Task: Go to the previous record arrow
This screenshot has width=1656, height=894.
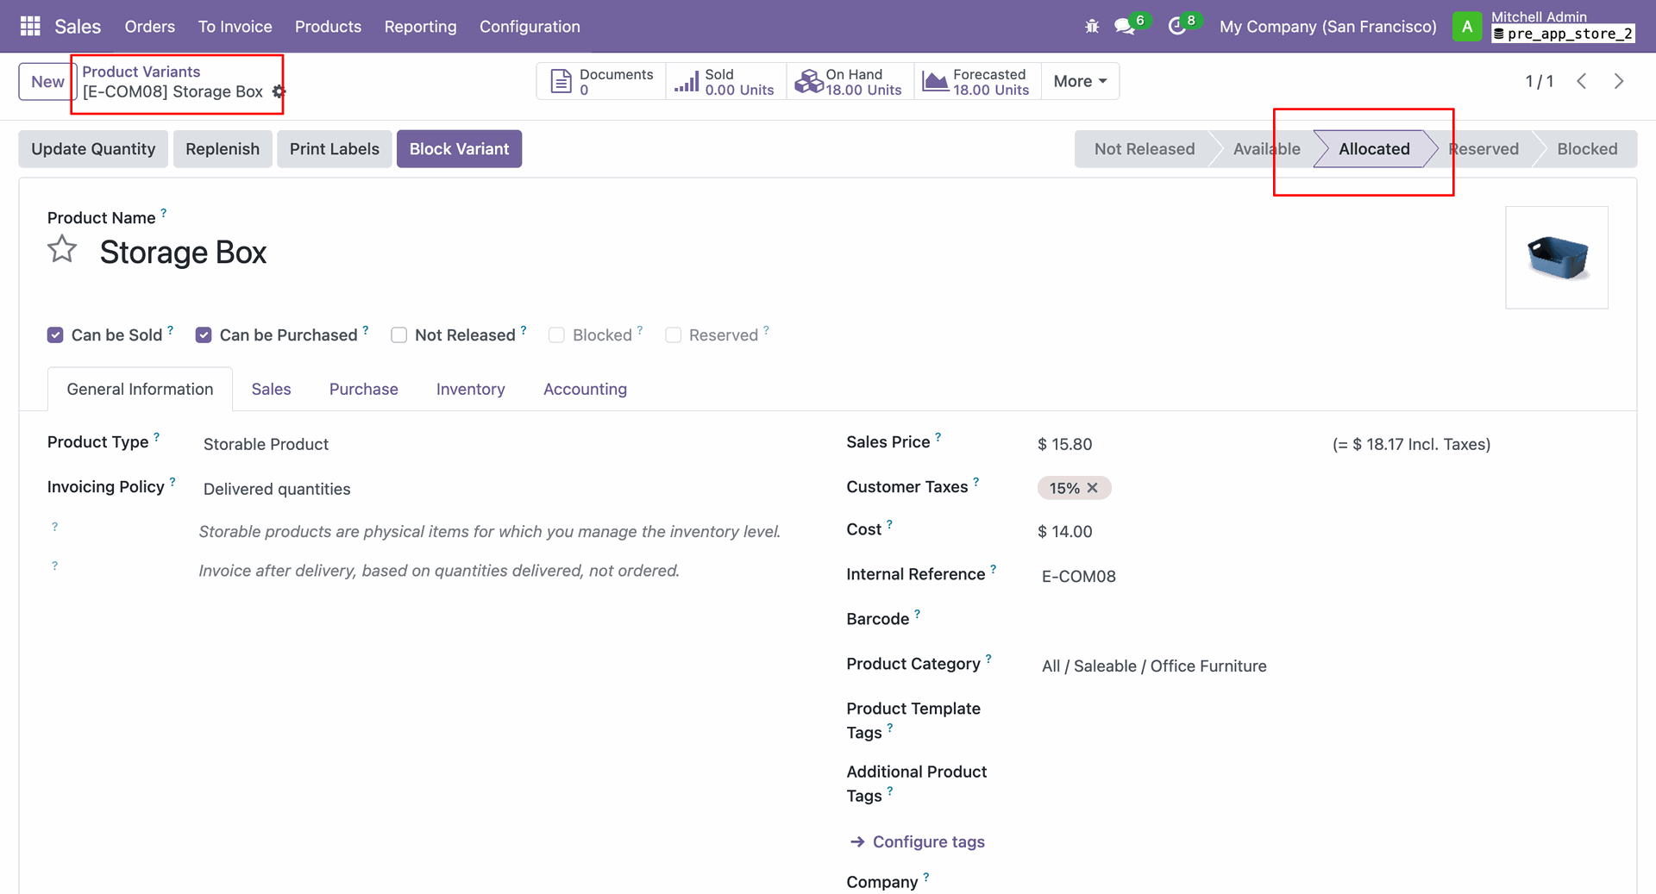Action: (x=1582, y=81)
